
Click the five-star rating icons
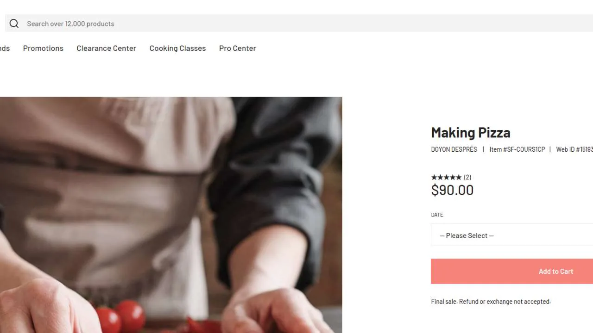446,177
